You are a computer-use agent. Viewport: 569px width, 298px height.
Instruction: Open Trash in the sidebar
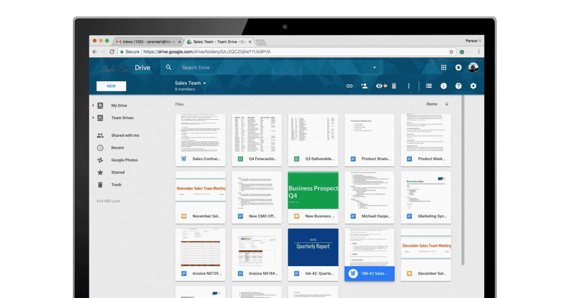pyautogui.click(x=116, y=185)
